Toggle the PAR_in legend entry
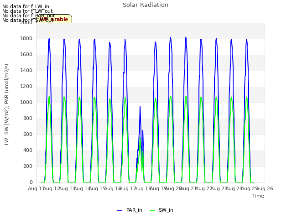Image resolution: width=292 pixels, height=219 pixels. coord(130,210)
